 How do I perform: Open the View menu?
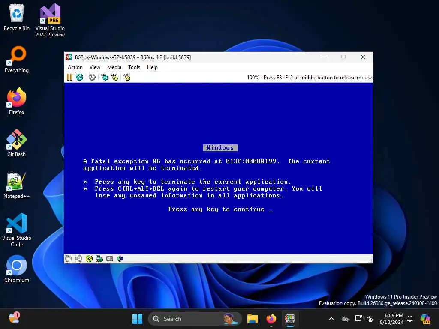(95, 67)
